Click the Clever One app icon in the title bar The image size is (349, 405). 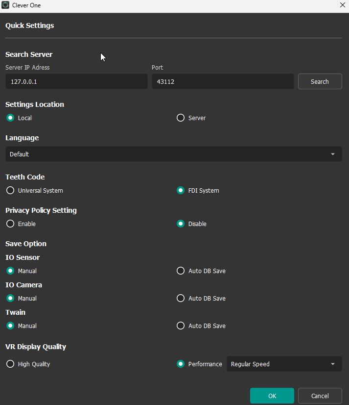[5, 5]
